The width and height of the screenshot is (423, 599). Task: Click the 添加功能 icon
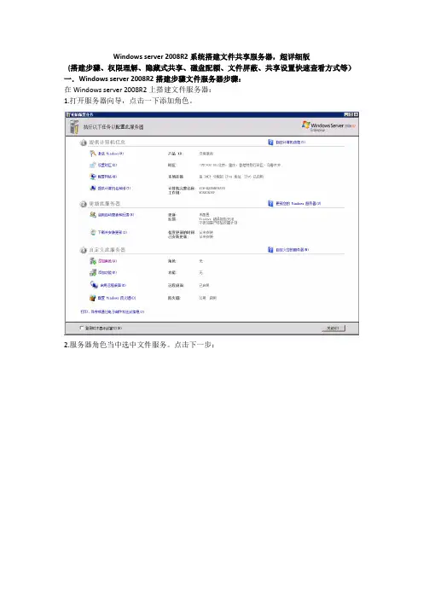point(93,272)
